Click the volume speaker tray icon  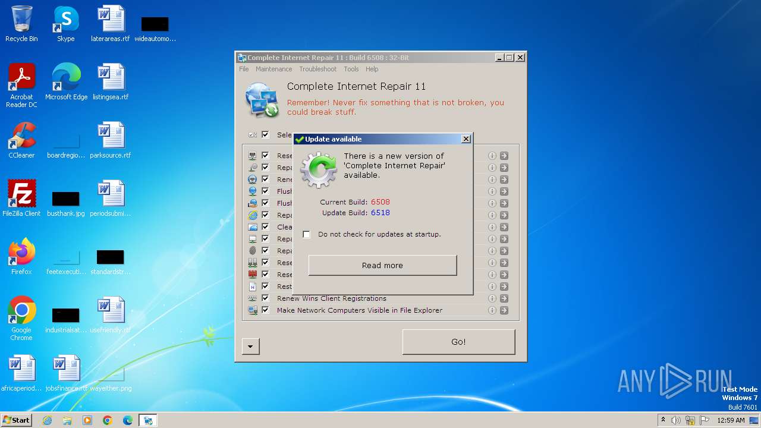[x=676, y=420]
